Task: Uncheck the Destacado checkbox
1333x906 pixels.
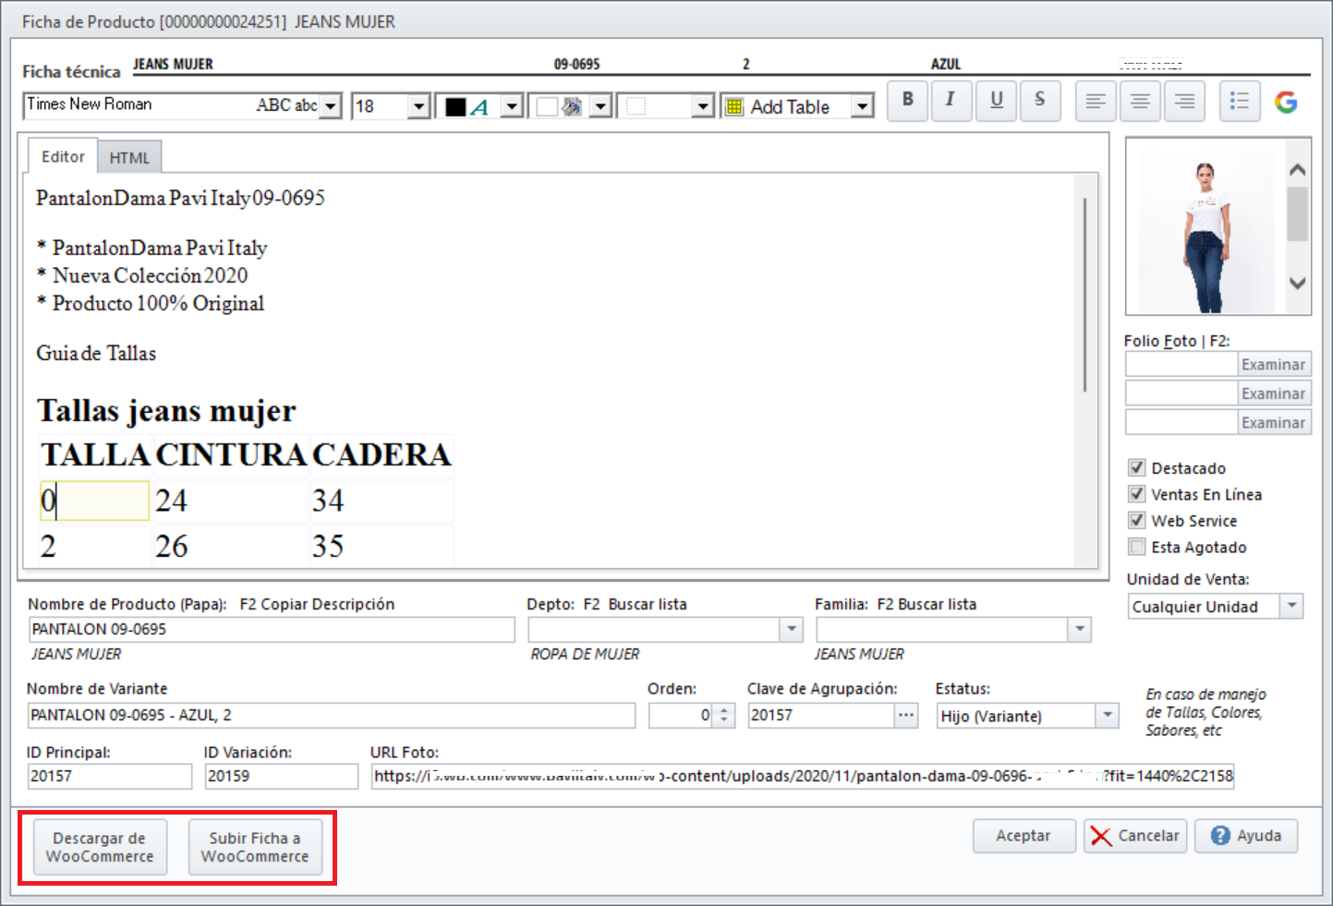Action: pos(1136,467)
